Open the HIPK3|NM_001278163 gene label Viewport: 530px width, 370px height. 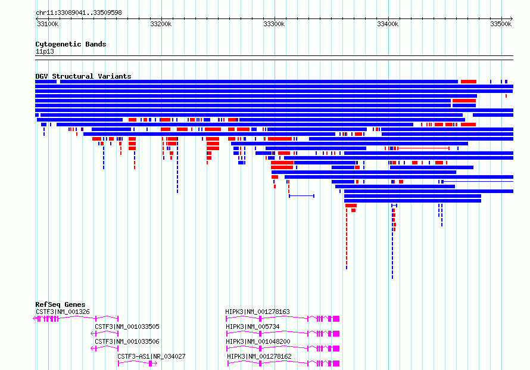pos(258,312)
